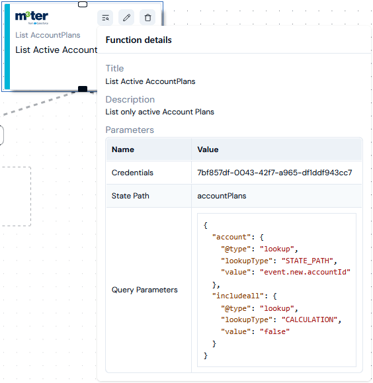
Task: Click the Description section label
Action: pos(130,100)
